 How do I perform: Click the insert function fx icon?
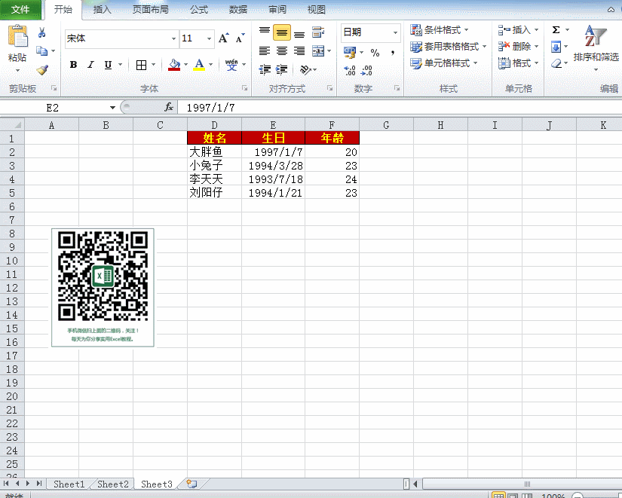pyautogui.click(x=169, y=107)
